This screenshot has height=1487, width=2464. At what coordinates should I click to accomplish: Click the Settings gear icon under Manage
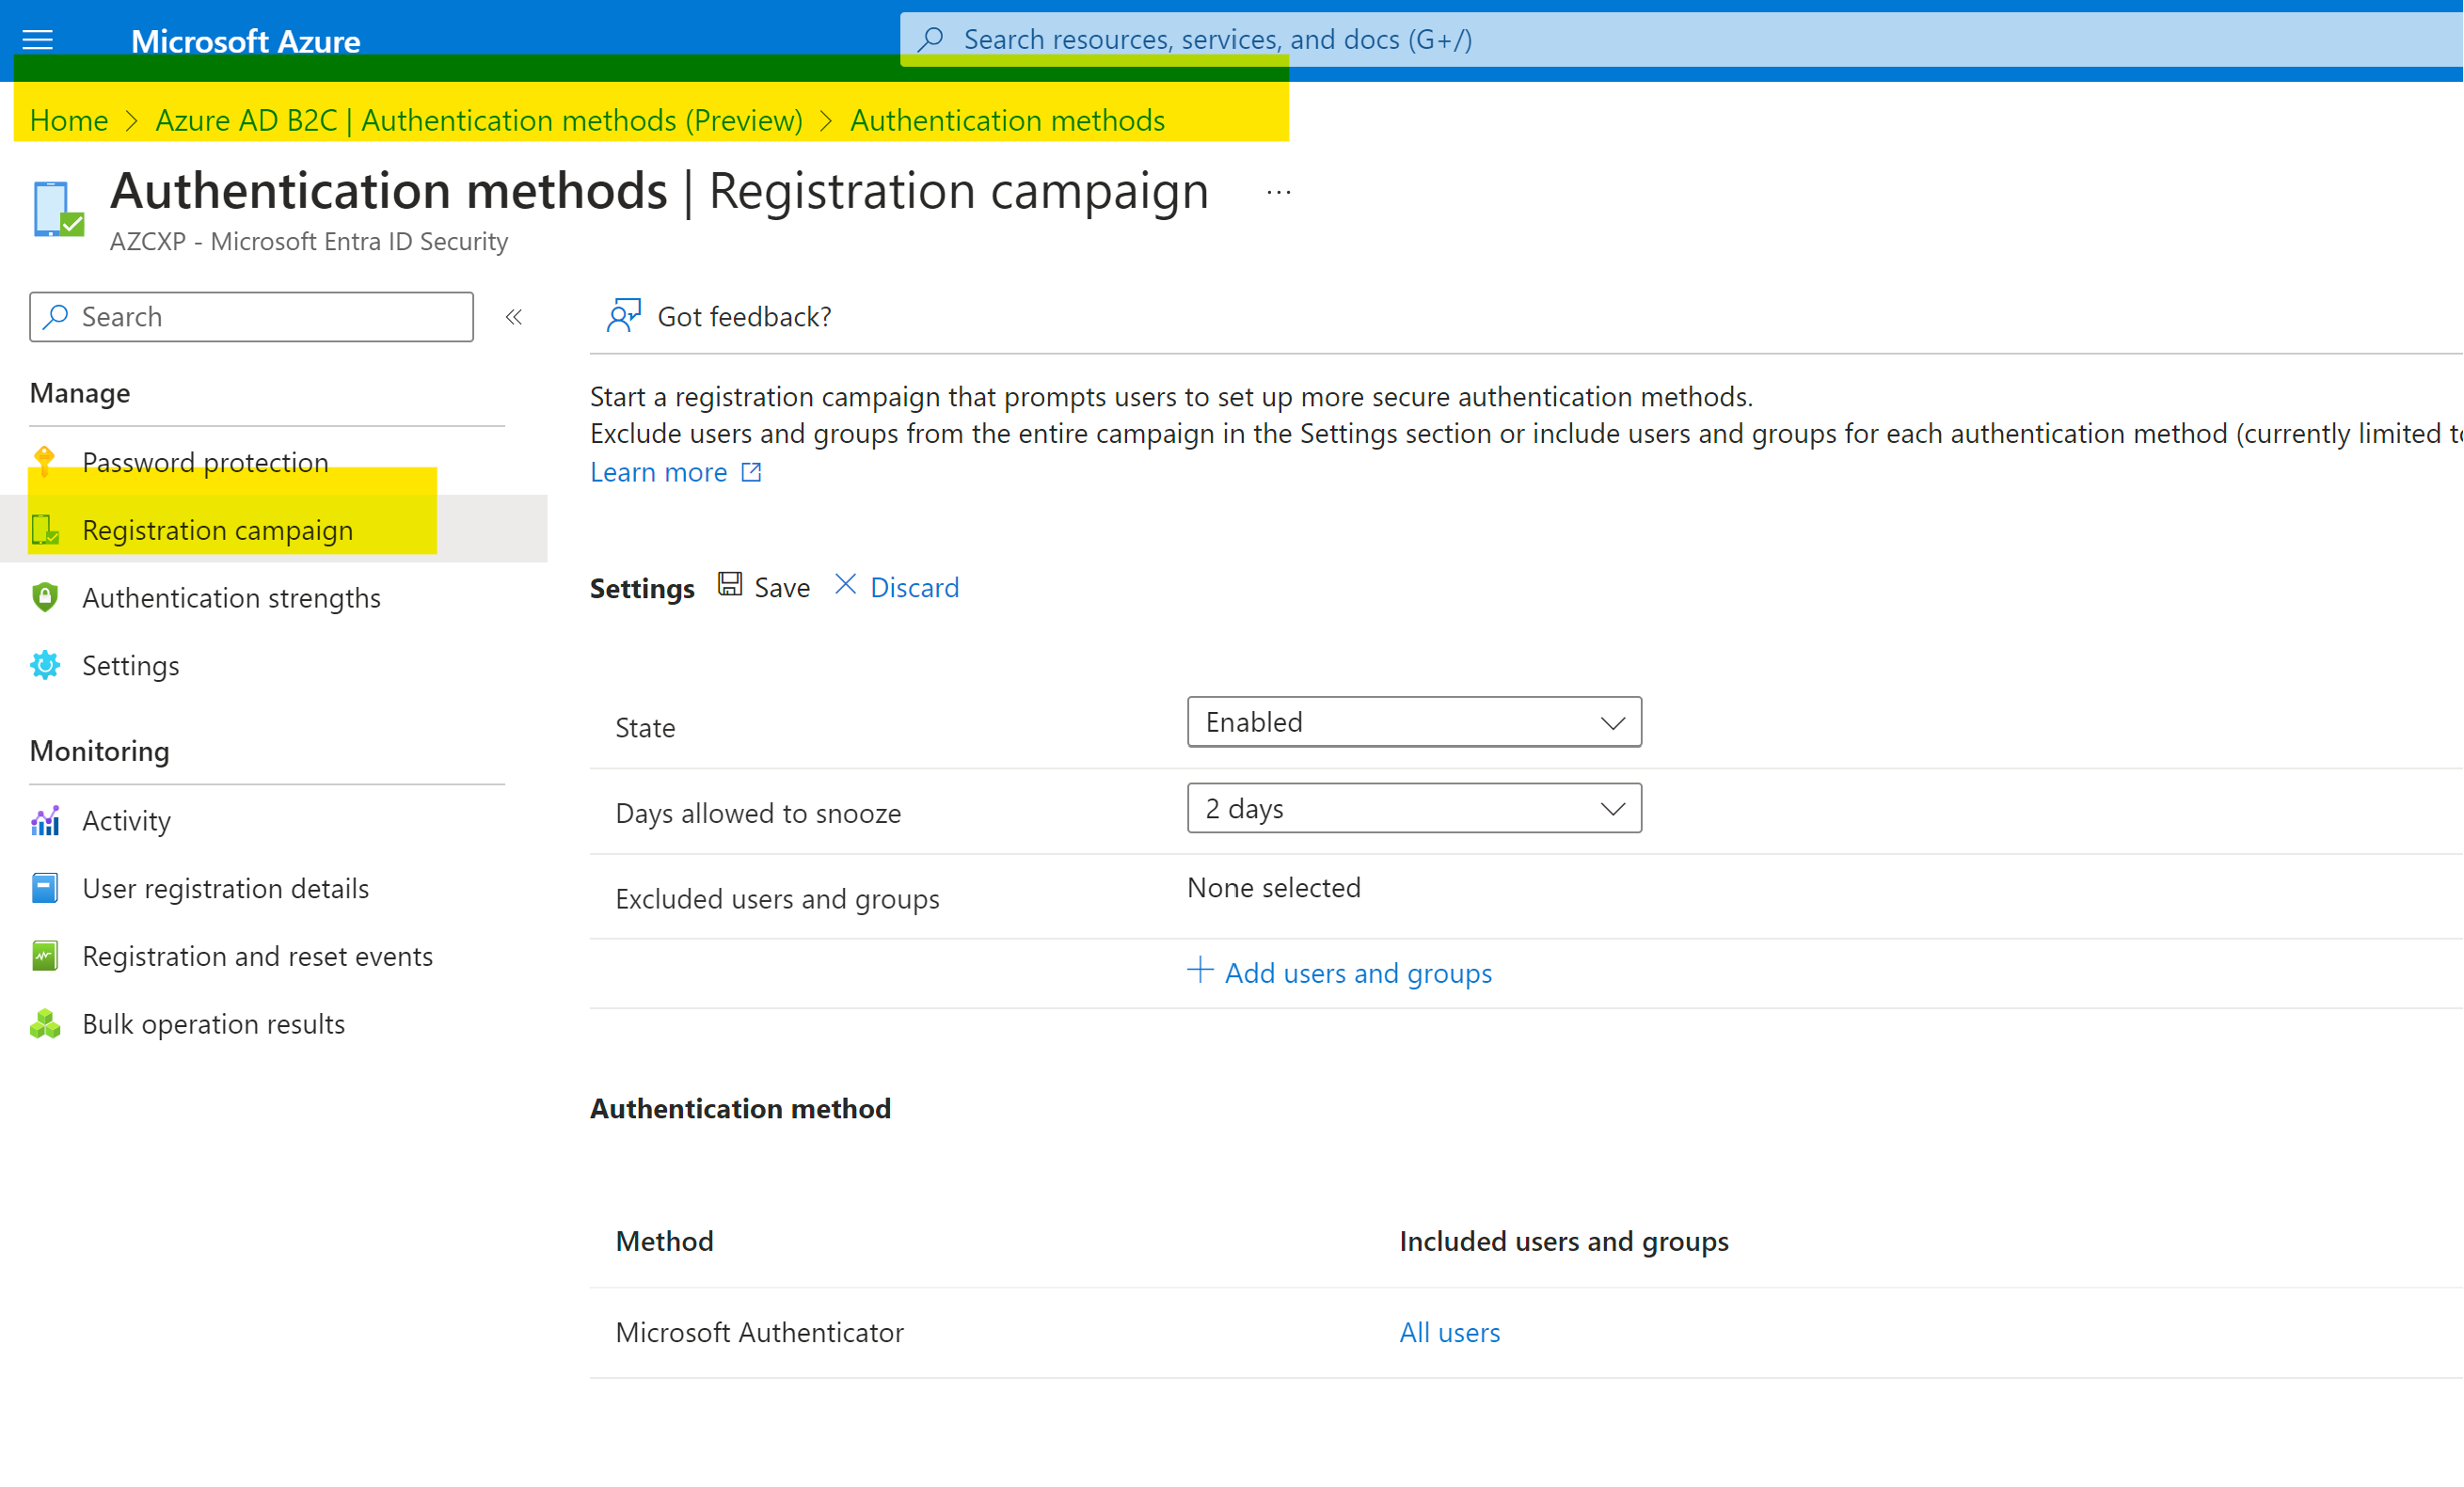click(x=44, y=664)
